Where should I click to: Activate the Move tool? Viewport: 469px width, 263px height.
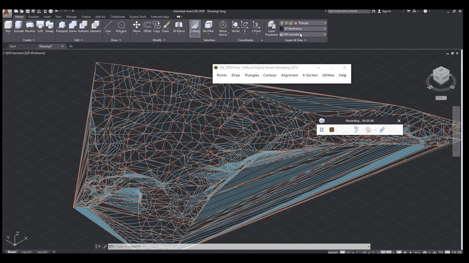pos(137,27)
